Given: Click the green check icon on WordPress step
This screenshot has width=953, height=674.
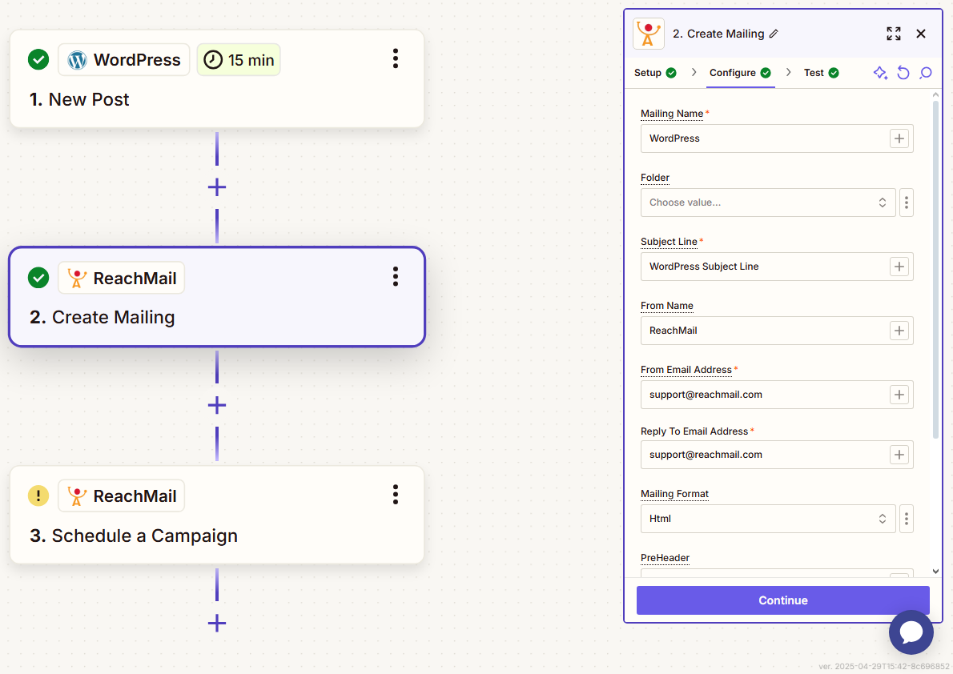Looking at the screenshot, I should [x=38, y=59].
